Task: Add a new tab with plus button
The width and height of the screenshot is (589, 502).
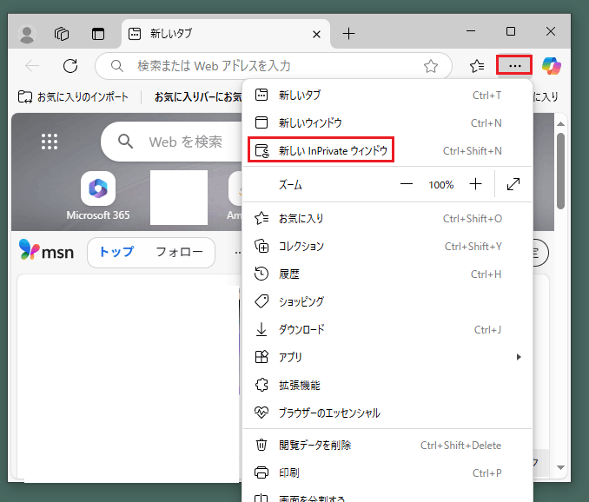Action: click(x=348, y=34)
